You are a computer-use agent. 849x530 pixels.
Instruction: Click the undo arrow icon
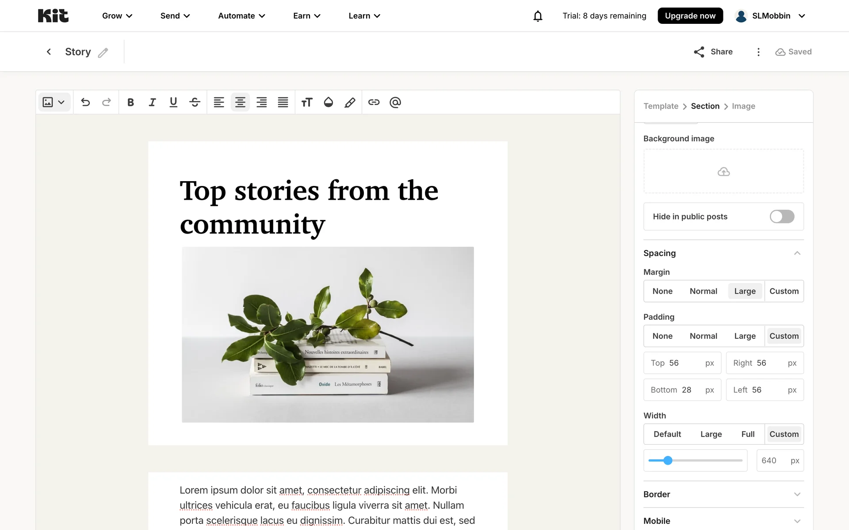click(x=85, y=102)
